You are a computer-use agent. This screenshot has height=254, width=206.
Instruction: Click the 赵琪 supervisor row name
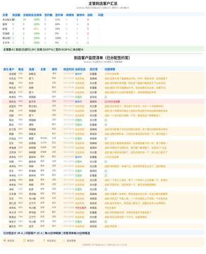[5, 29]
